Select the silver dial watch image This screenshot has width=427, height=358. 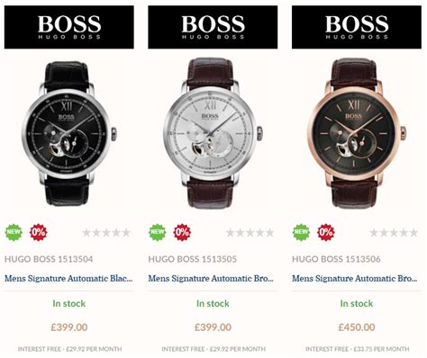[213, 133]
